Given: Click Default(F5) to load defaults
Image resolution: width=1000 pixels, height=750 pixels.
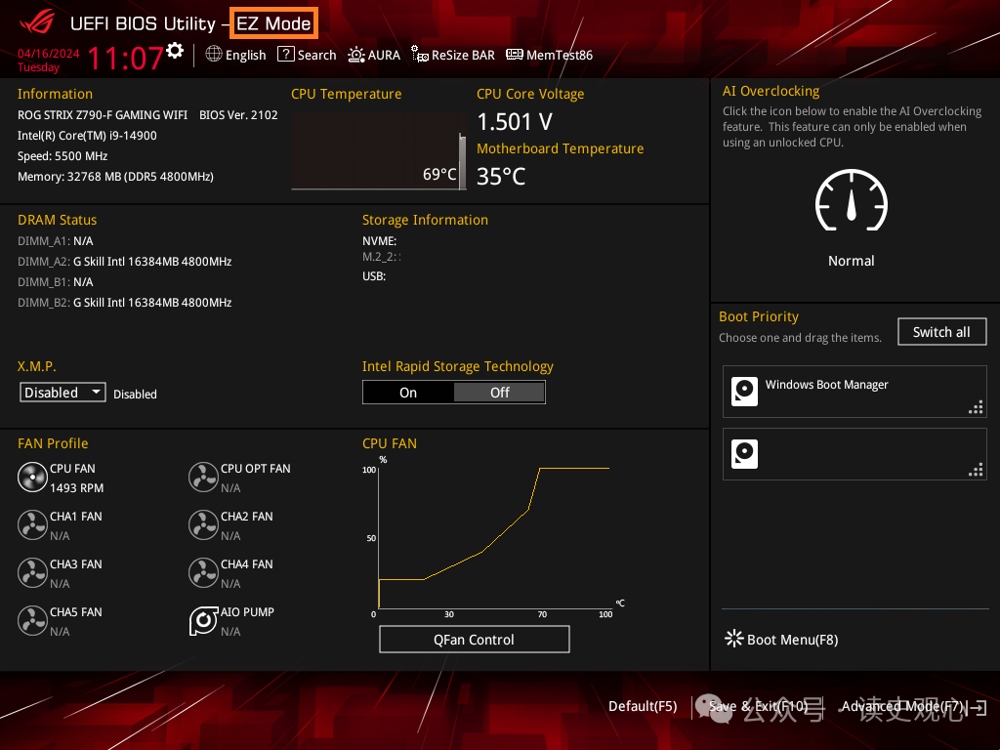Looking at the screenshot, I should (643, 706).
